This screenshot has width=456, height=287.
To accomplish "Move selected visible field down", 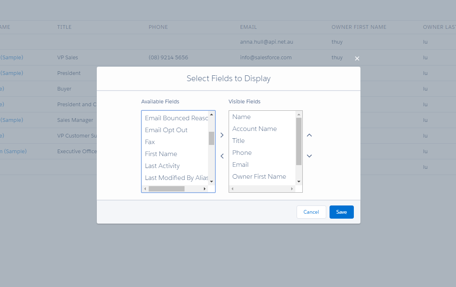I will (309, 156).
